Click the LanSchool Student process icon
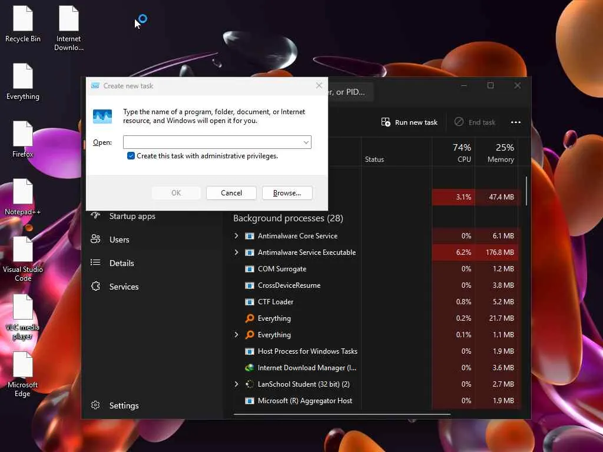603x452 pixels. [250, 384]
